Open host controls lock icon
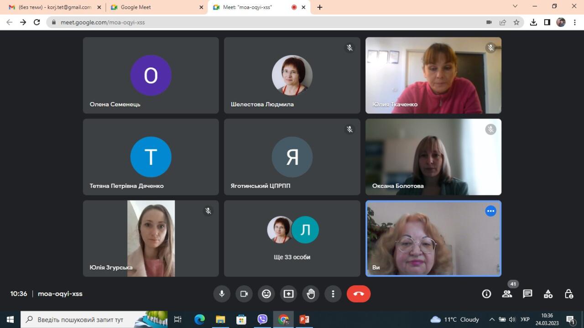Screen dimensions: 584x328 click(x=568, y=294)
